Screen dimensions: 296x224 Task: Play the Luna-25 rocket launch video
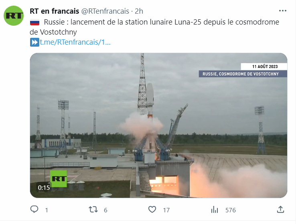pyautogui.click(x=158, y=125)
